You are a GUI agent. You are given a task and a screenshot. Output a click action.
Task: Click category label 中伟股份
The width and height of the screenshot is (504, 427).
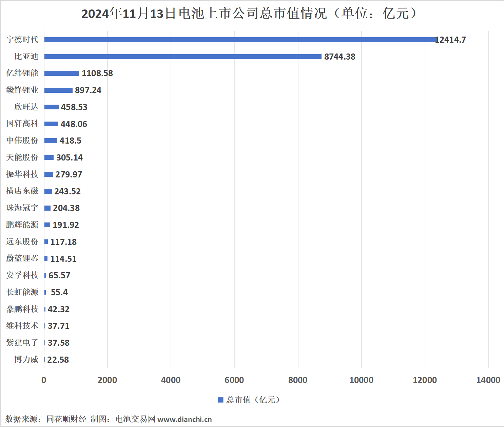[22, 140]
